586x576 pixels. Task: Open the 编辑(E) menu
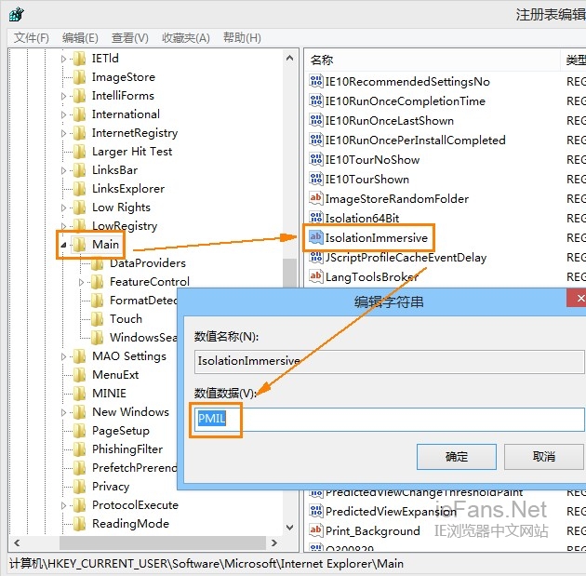point(80,38)
